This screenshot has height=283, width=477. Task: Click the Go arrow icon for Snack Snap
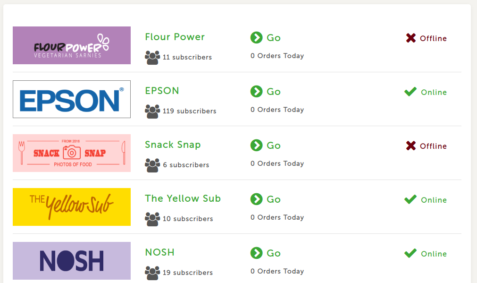coord(257,146)
